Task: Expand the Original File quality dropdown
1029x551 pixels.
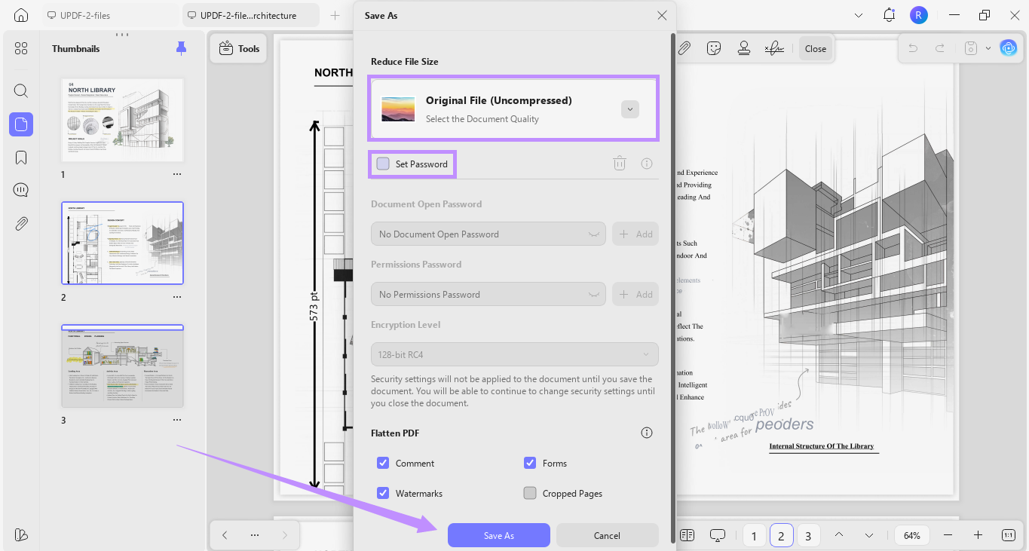Action: coord(630,109)
